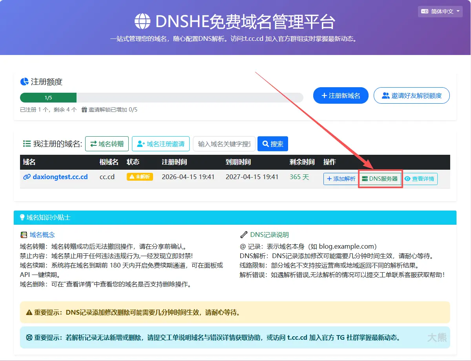
Task: Click the magnifier icon in the 搜索 button
Action: (265, 144)
